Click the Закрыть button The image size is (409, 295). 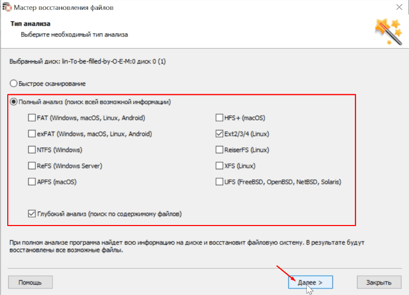click(x=379, y=282)
